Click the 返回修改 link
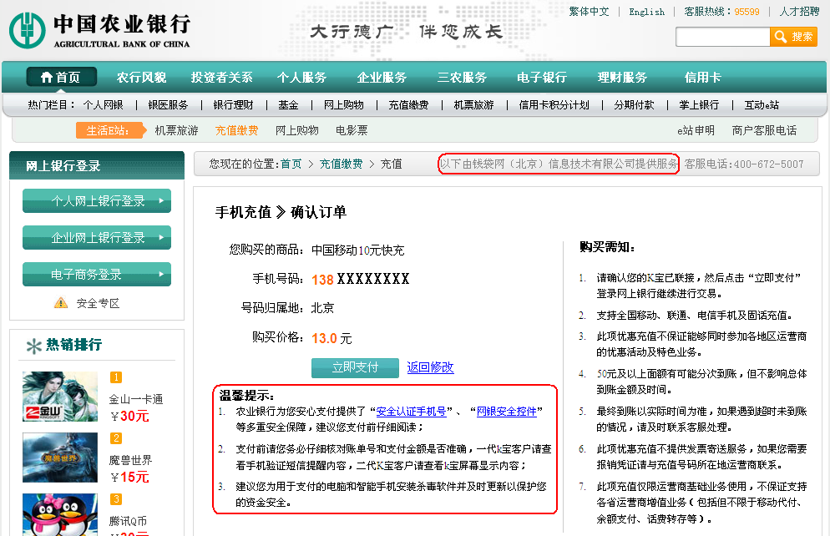The image size is (830, 536). [430, 367]
